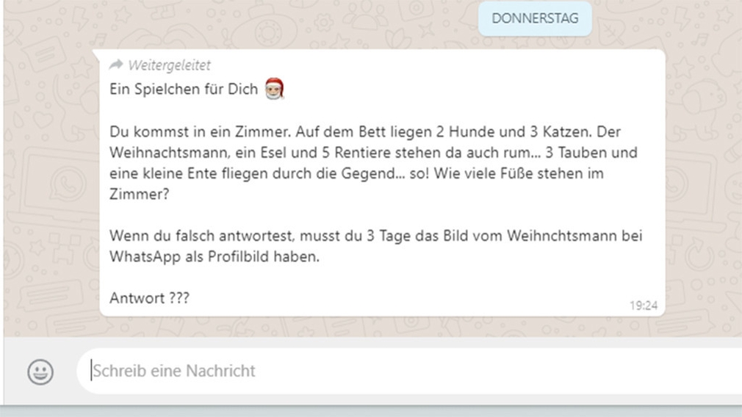Click the Santa Claus emoji in message
The image size is (742, 417).
pyautogui.click(x=274, y=88)
